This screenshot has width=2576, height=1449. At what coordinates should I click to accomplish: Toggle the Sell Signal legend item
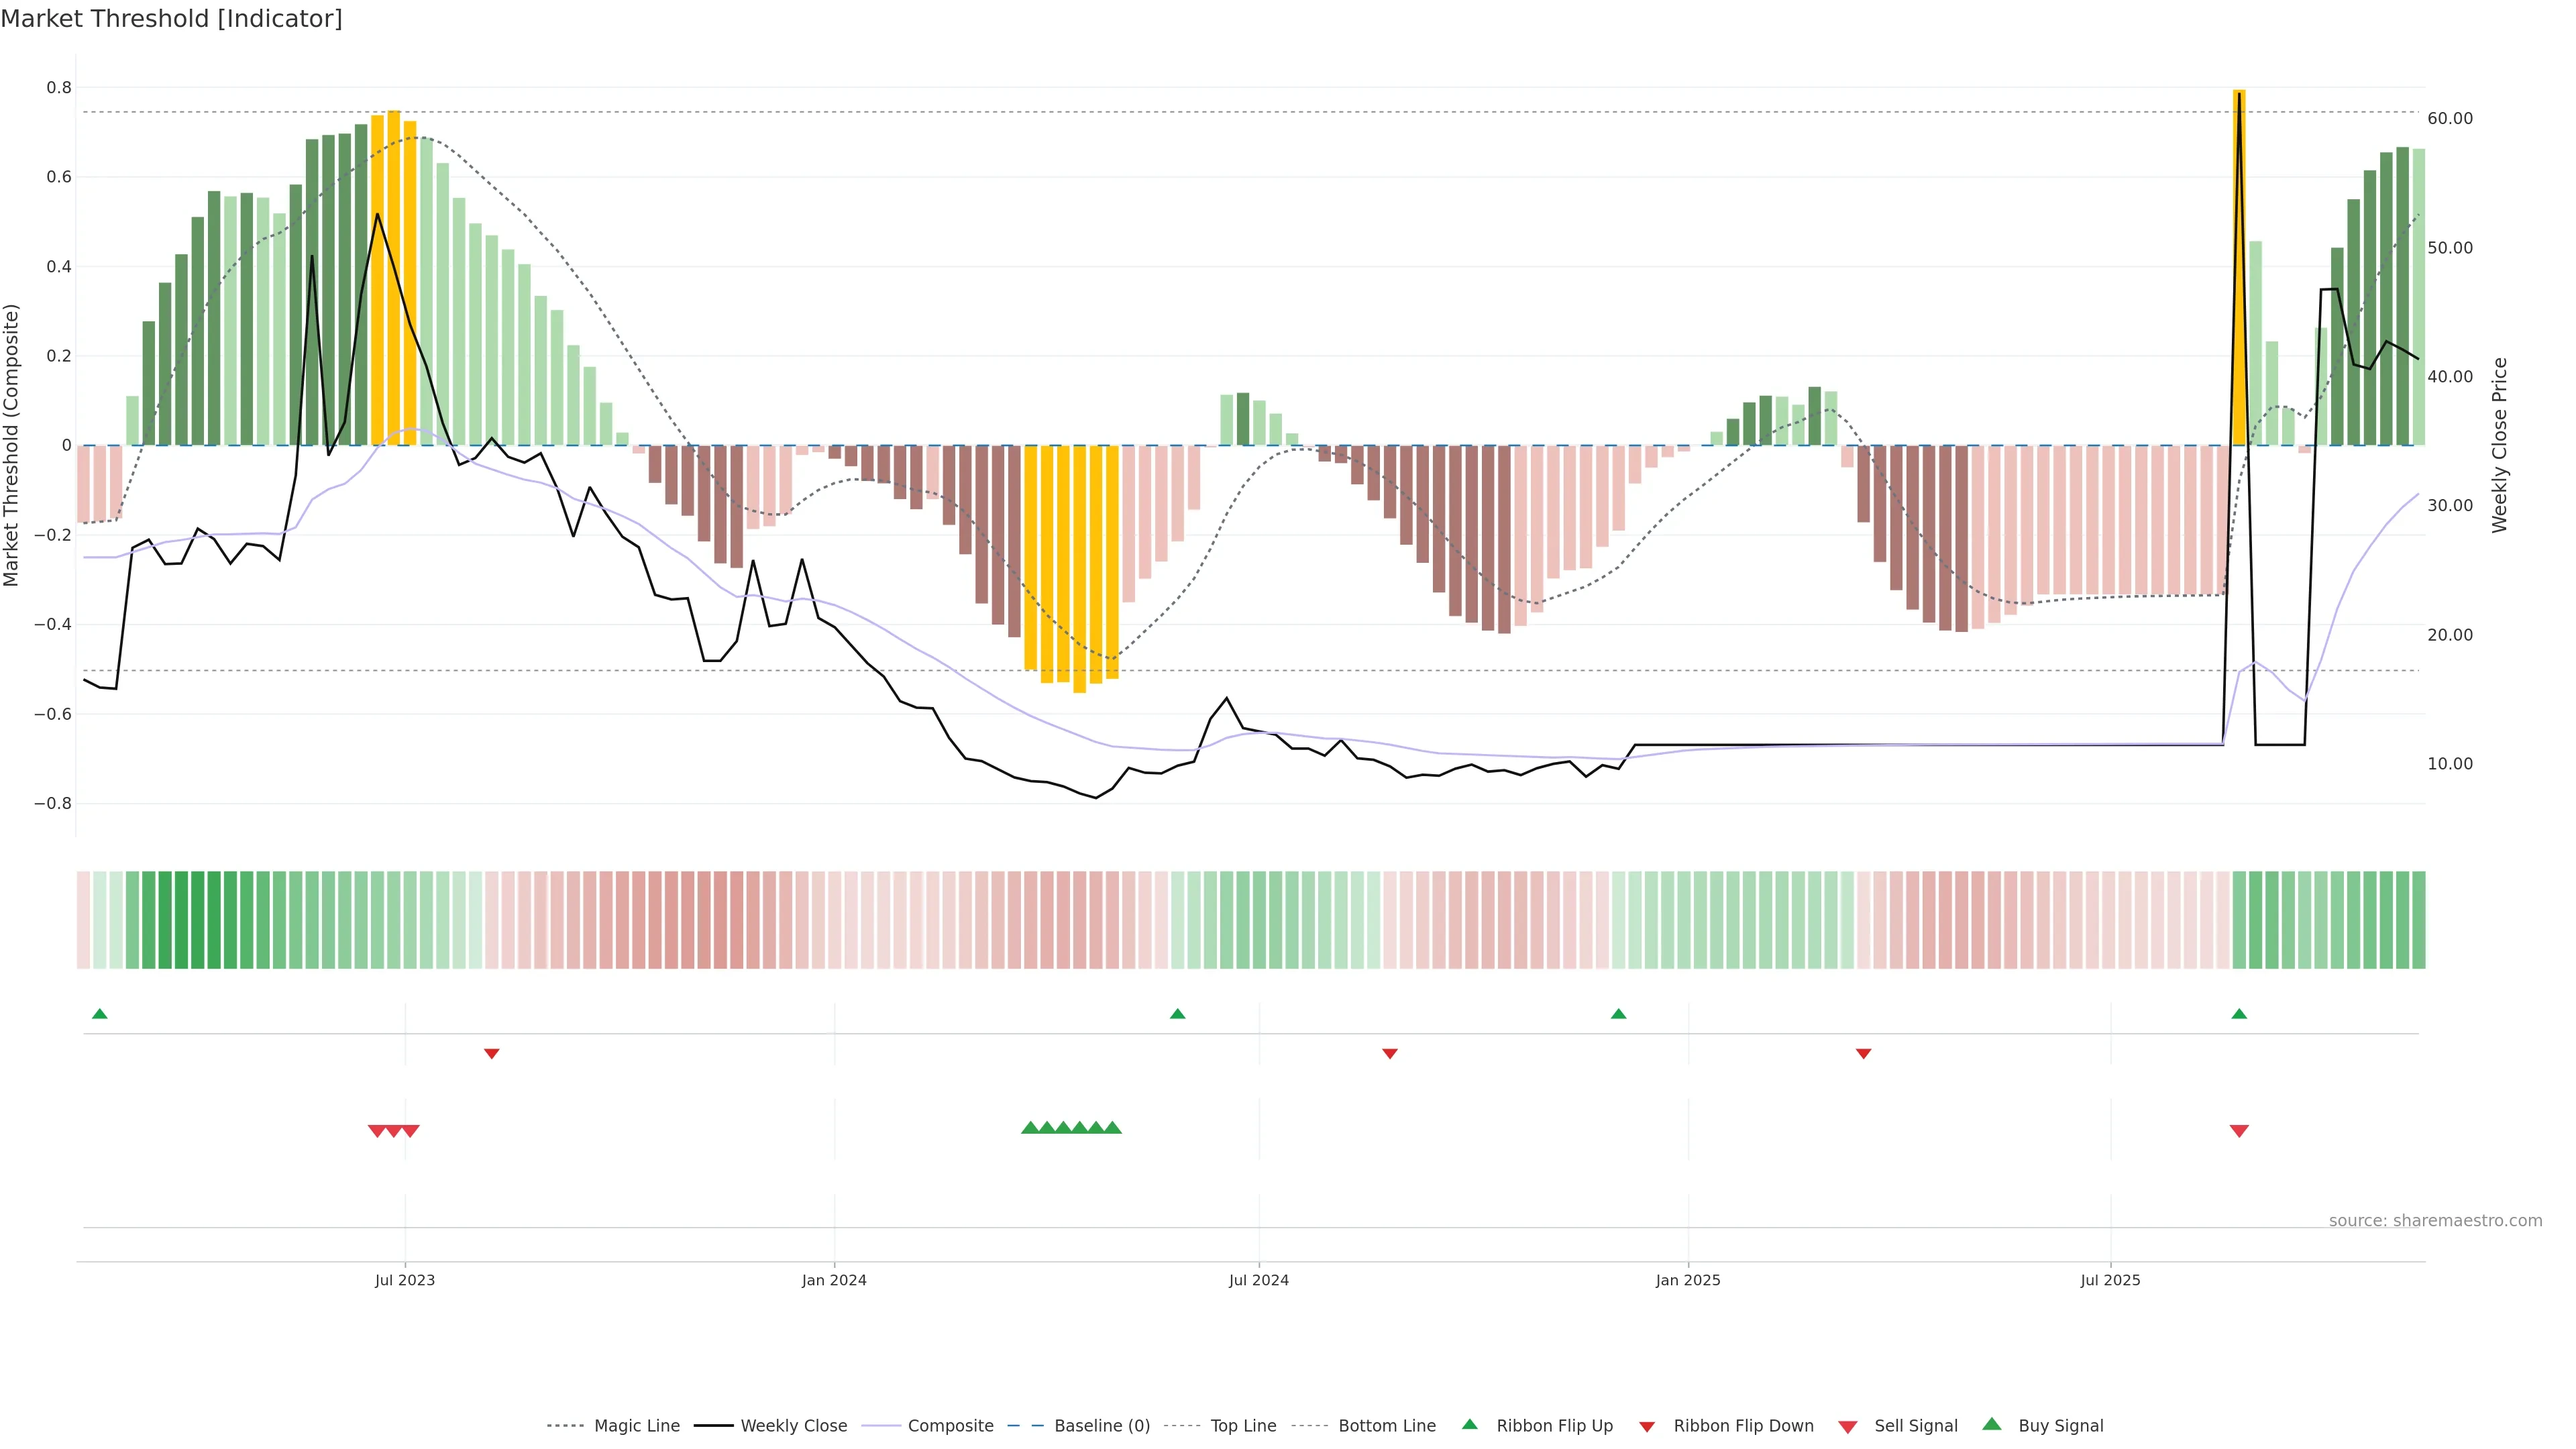[x=1915, y=1426]
